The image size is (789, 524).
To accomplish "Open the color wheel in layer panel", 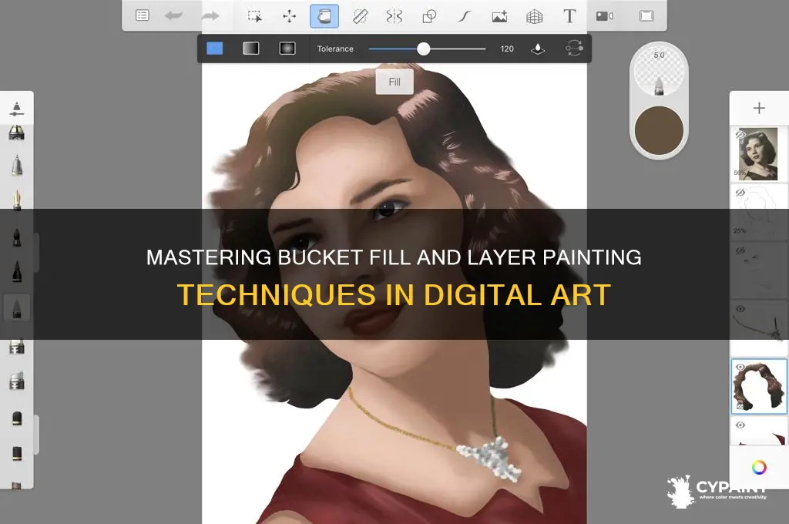I will [759, 468].
